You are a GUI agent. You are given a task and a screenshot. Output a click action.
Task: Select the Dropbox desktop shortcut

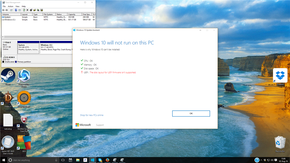280,76
